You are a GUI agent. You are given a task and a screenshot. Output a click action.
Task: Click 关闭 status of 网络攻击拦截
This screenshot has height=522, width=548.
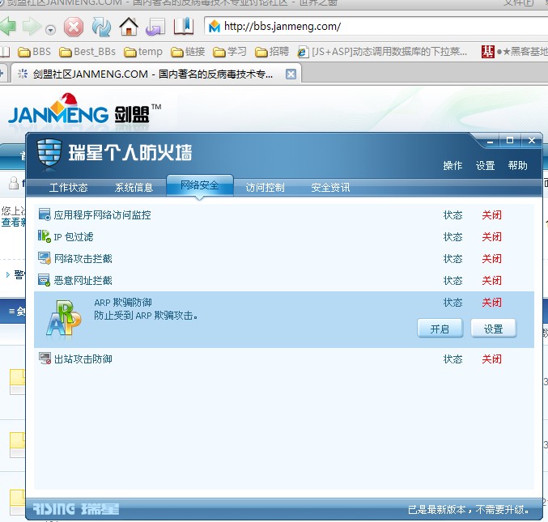[x=491, y=258]
